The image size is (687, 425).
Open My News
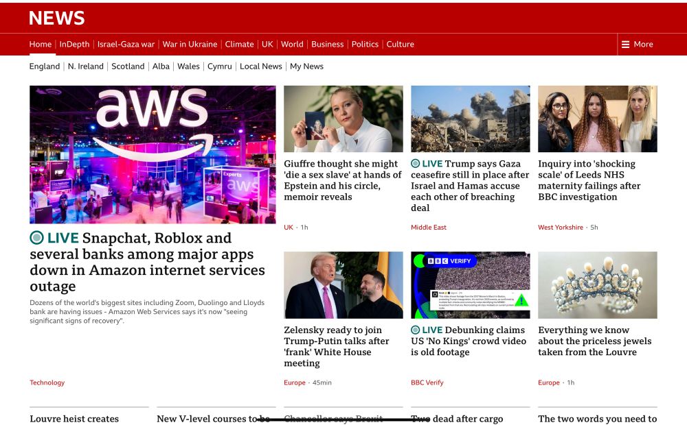[x=306, y=66]
